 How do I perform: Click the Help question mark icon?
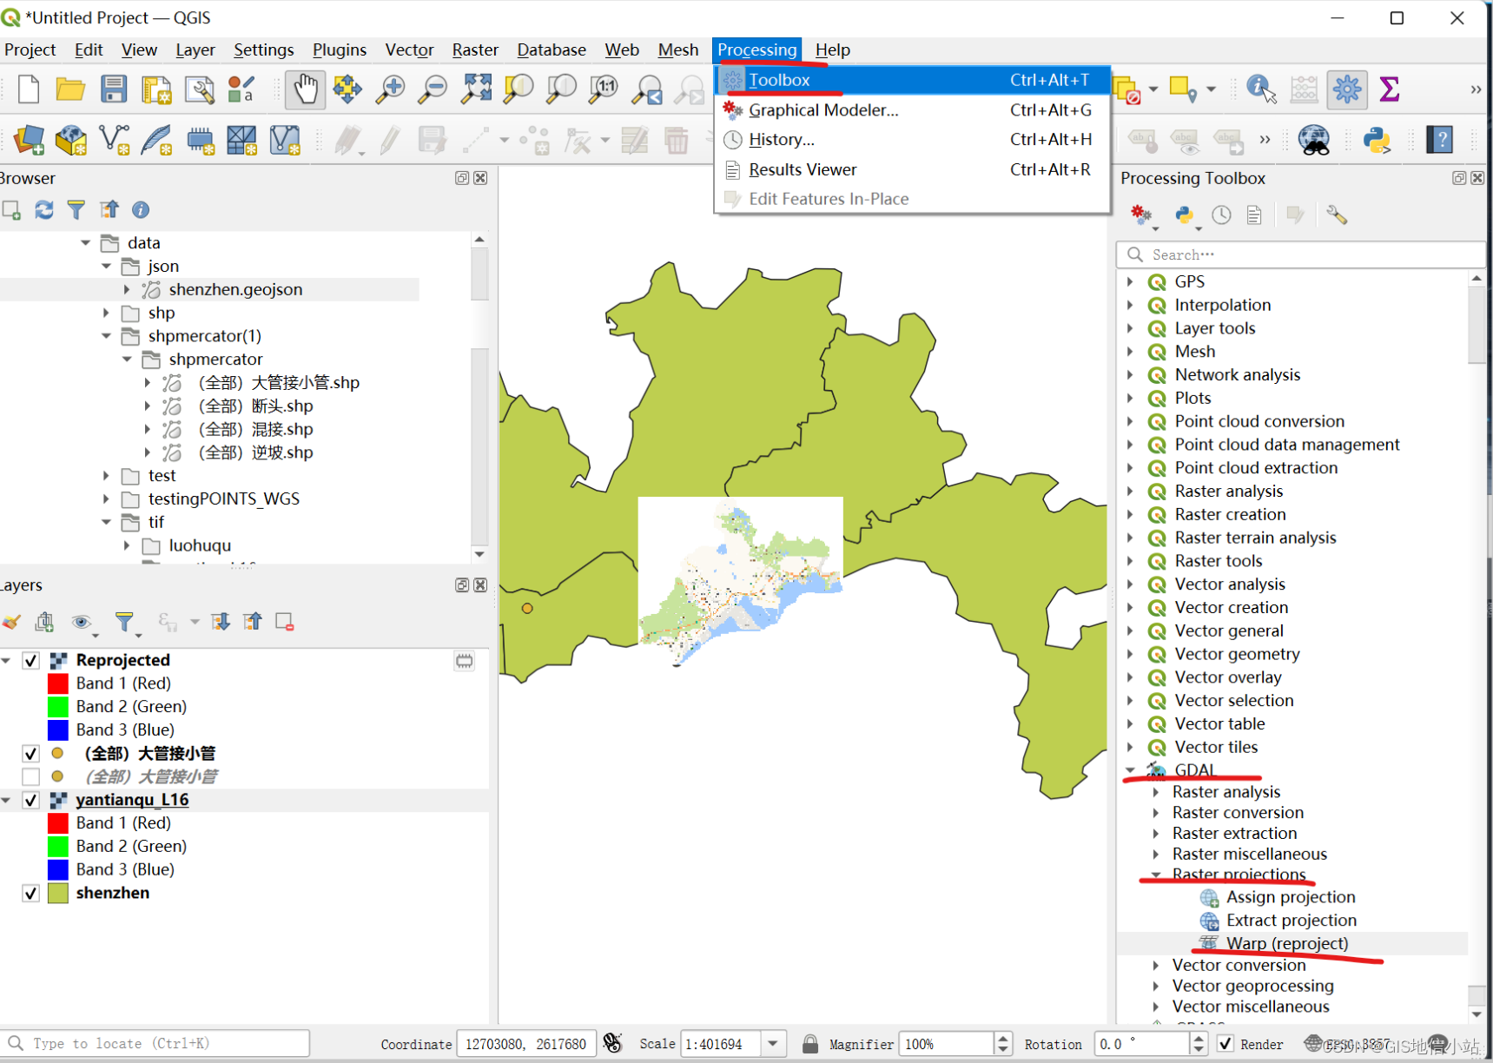(x=1440, y=140)
